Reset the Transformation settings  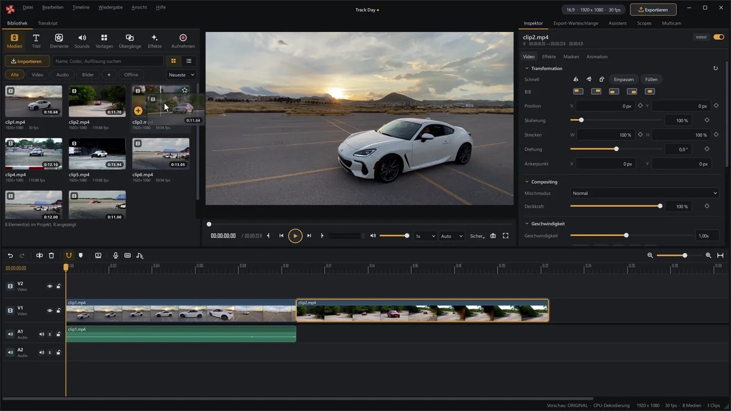716,68
